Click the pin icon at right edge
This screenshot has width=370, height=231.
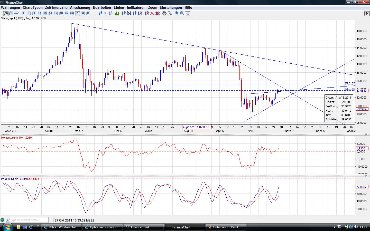367,13
